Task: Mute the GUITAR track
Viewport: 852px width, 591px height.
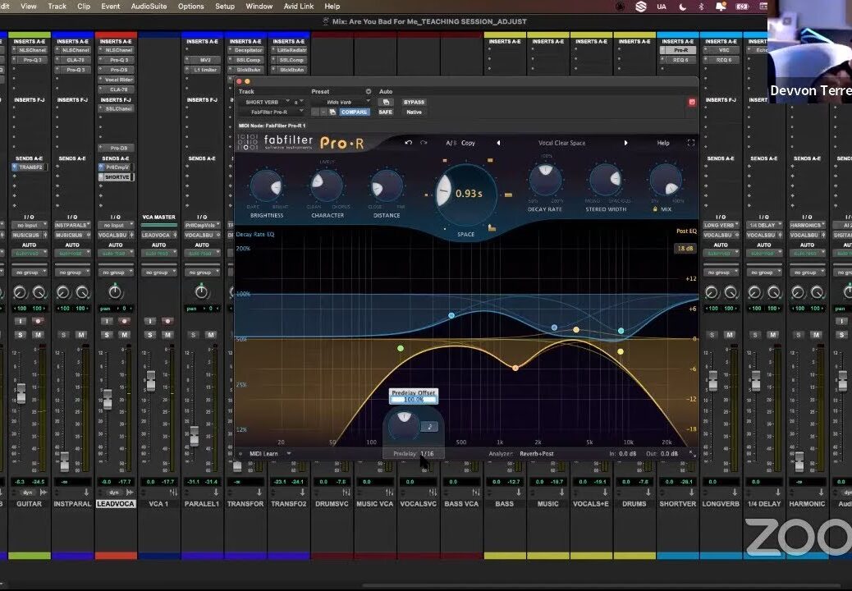Action: click(x=38, y=335)
